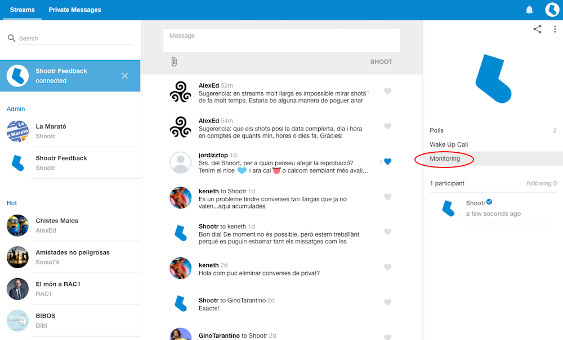Screen dimensions: 563x340
Task: Click Shootr participant sock avatar
Action: (x=448, y=208)
